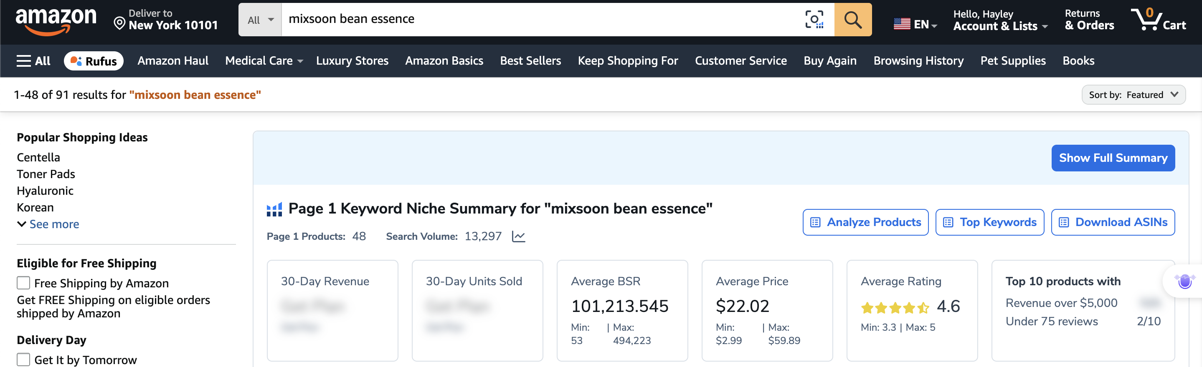Click into the search text field
The image size is (1202, 367).
(537, 20)
